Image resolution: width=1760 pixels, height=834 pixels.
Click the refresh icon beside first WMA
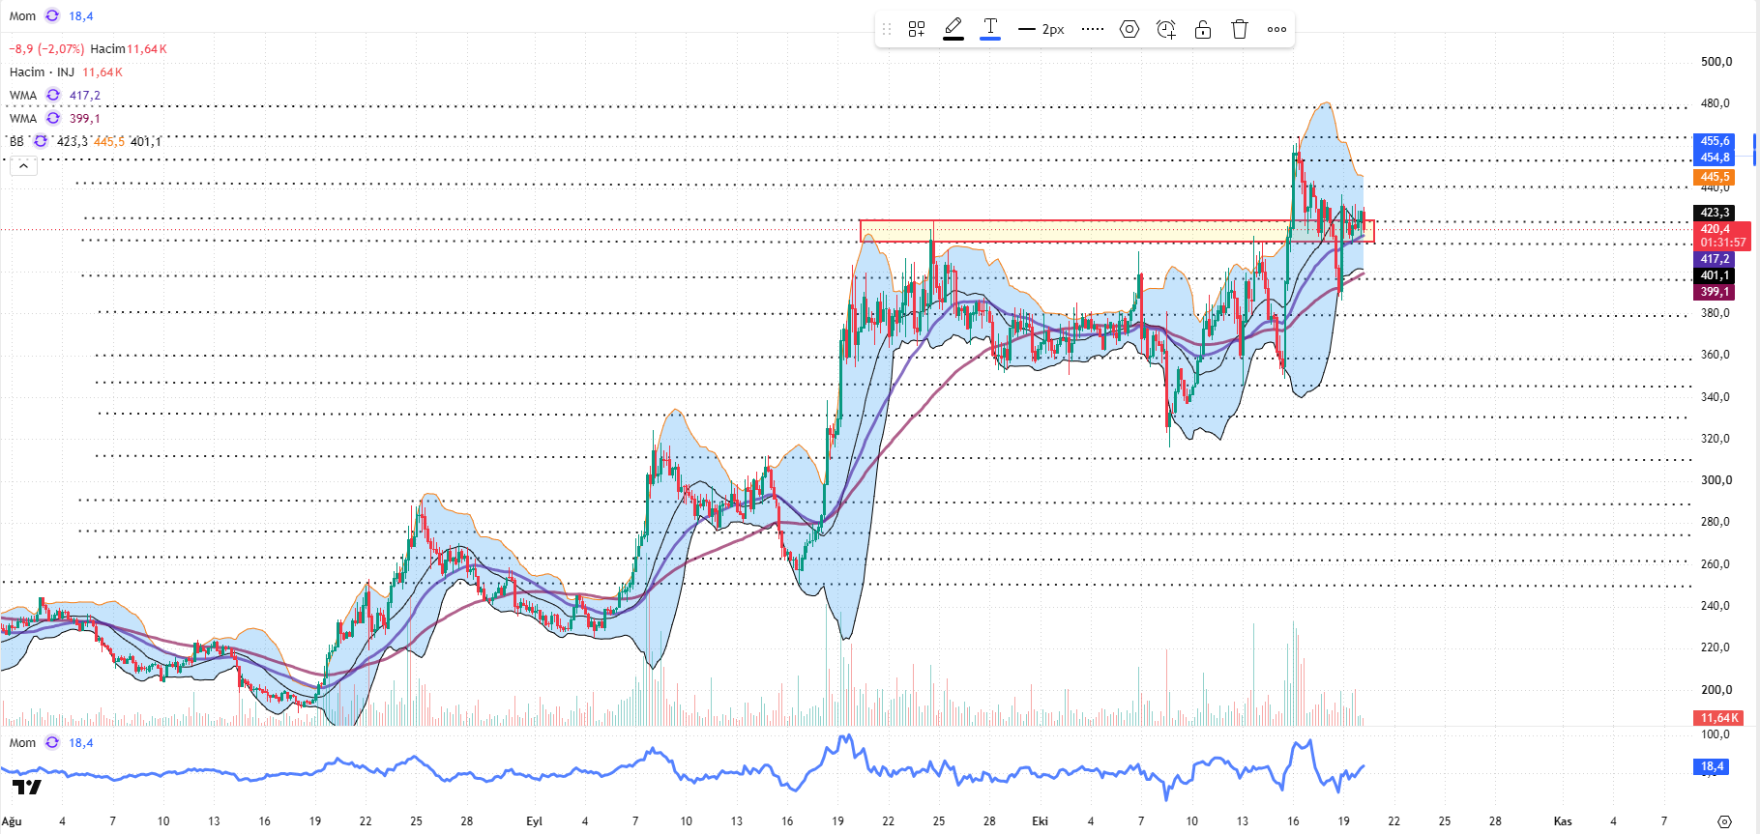tap(53, 95)
